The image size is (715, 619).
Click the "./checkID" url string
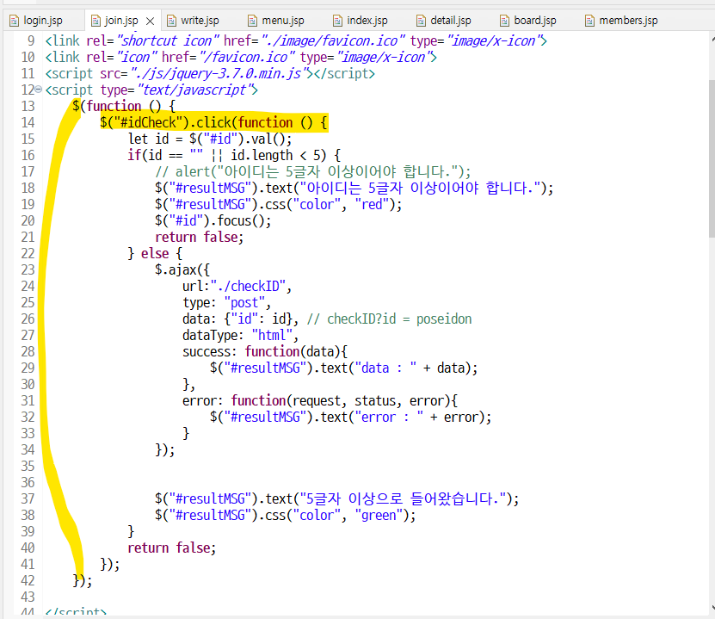tap(248, 287)
